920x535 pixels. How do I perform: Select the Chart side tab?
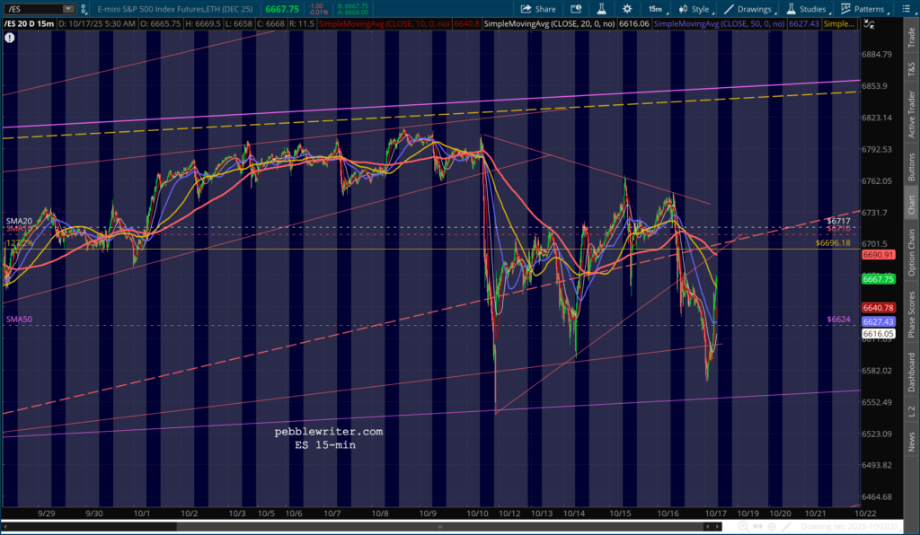click(x=911, y=205)
